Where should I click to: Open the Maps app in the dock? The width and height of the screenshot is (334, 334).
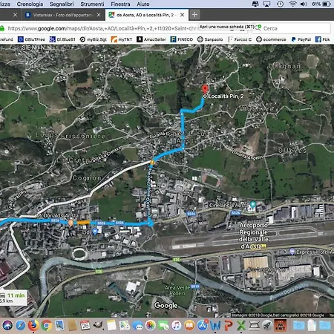click(124, 325)
